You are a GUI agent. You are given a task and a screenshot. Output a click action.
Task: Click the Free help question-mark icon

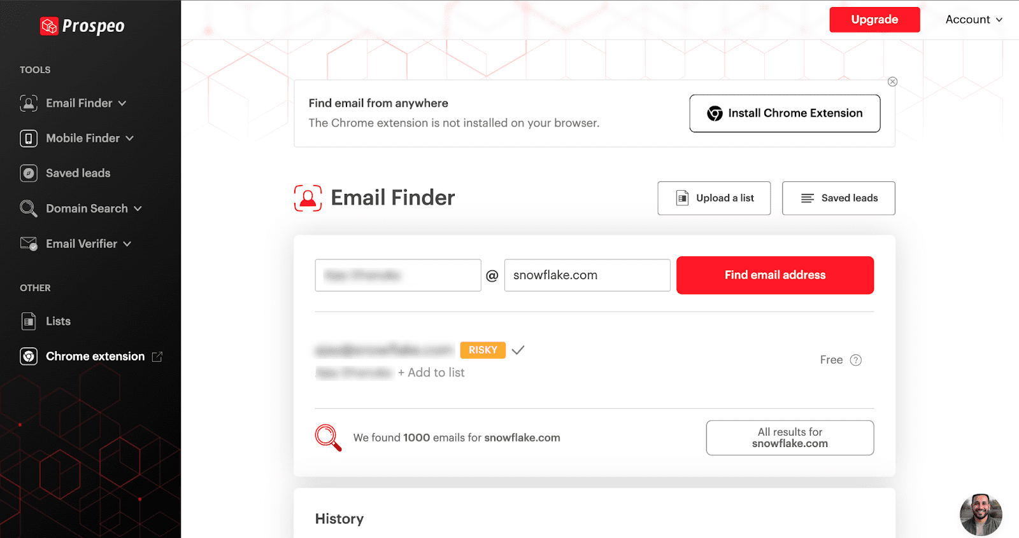[x=856, y=360]
